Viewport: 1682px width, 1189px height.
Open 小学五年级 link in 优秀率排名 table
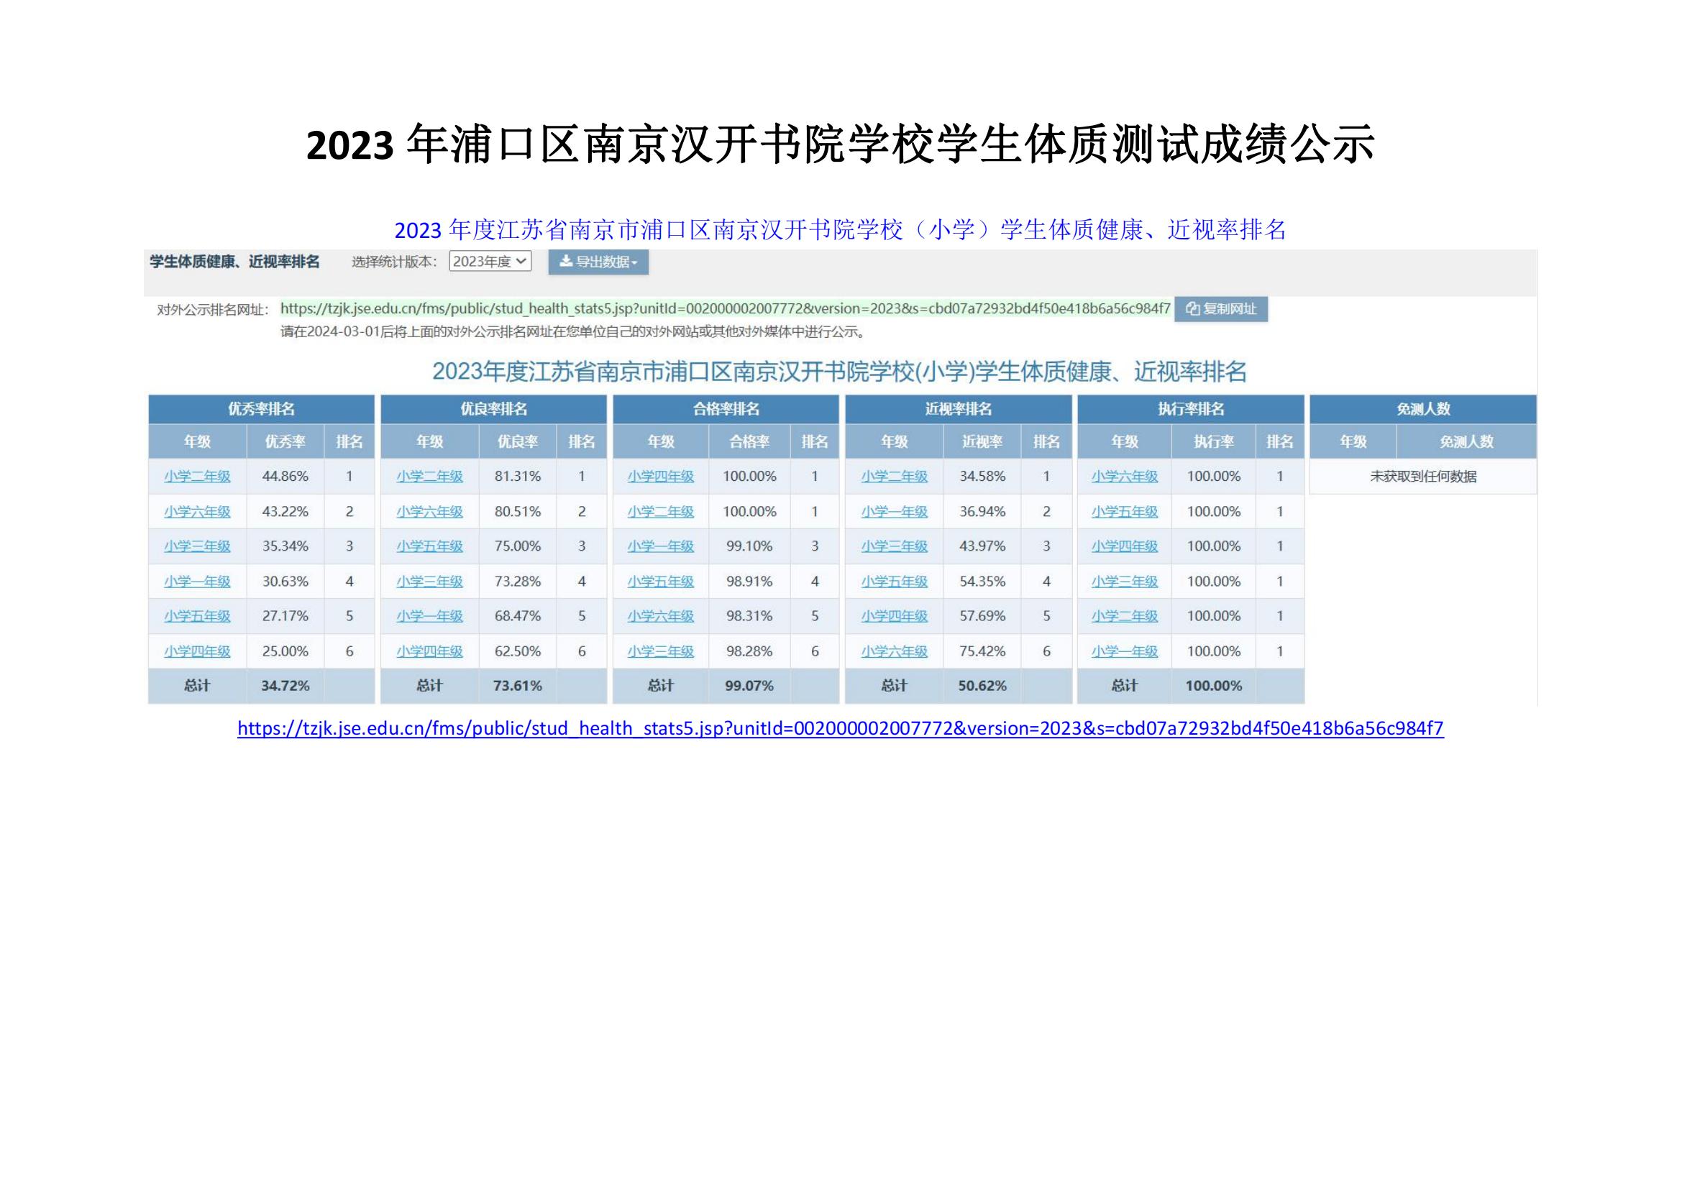pyautogui.click(x=197, y=616)
